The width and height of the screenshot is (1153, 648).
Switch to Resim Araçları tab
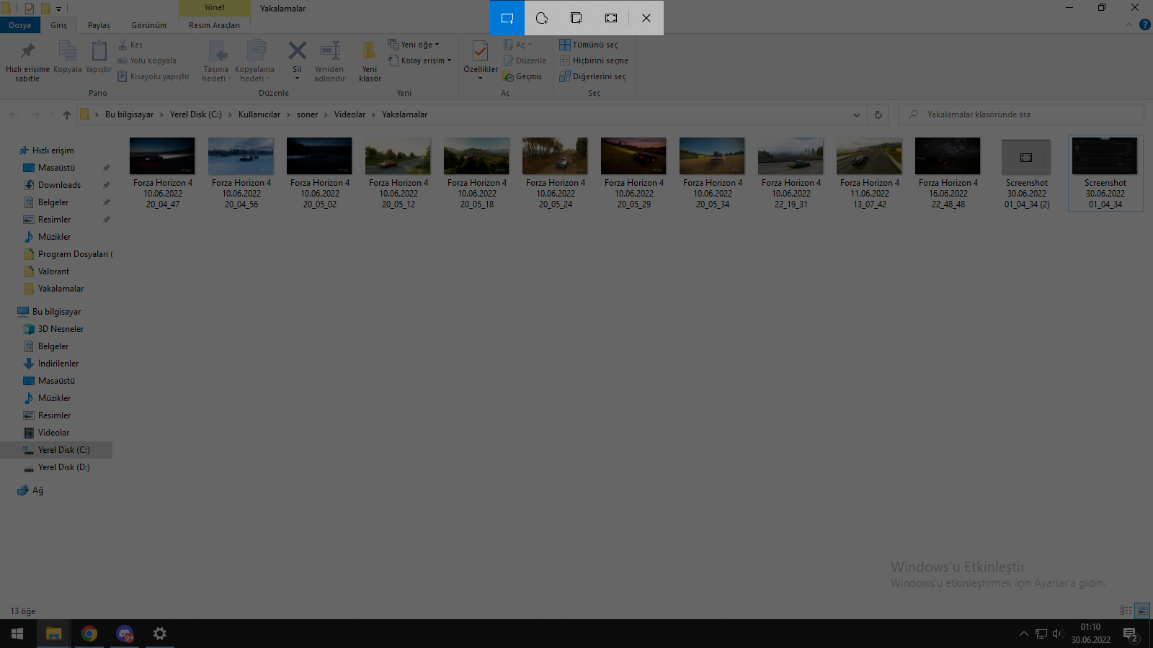[x=214, y=25]
